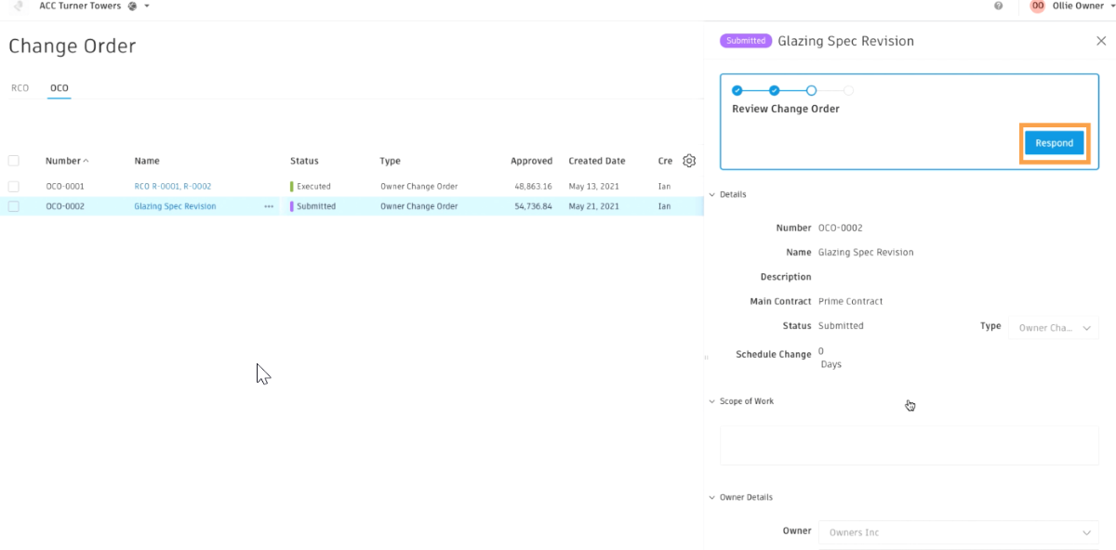Switch to the OCO tab
This screenshot has width=1116, height=550.
60,88
